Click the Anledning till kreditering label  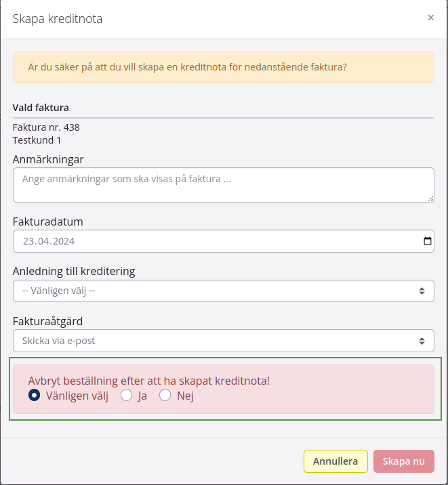tap(74, 271)
